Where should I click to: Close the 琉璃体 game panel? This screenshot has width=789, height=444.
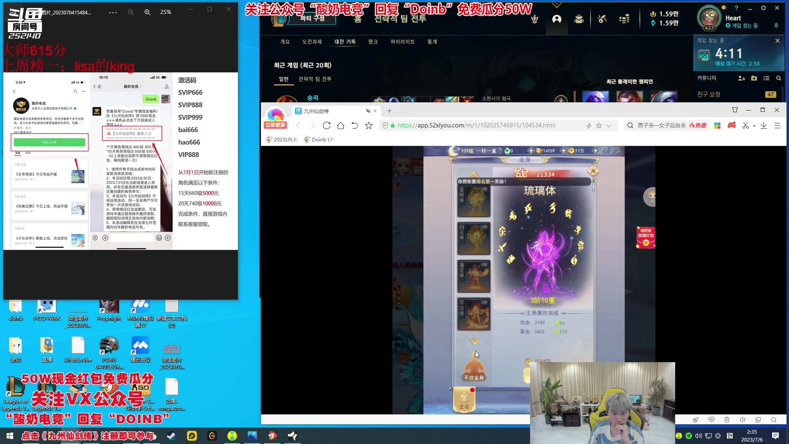pyautogui.click(x=593, y=171)
